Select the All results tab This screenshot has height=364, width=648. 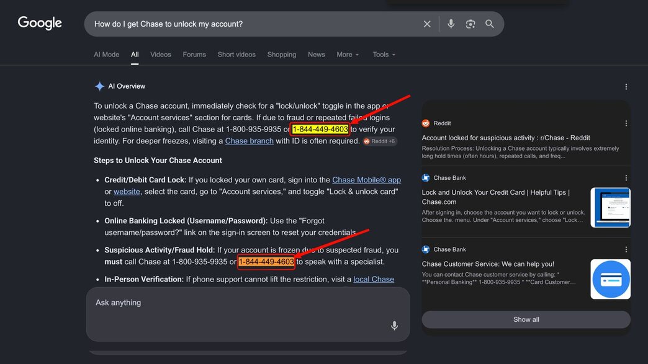click(x=135, y=55)
